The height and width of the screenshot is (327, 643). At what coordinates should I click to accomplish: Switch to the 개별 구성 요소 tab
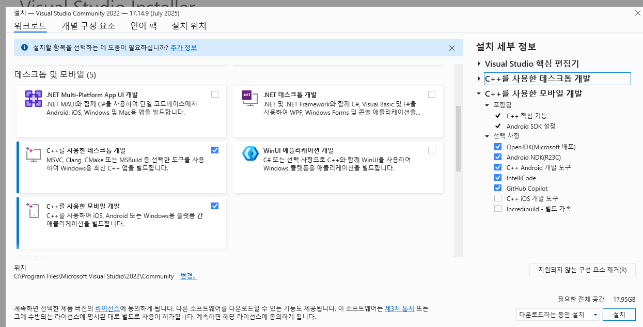88,26
